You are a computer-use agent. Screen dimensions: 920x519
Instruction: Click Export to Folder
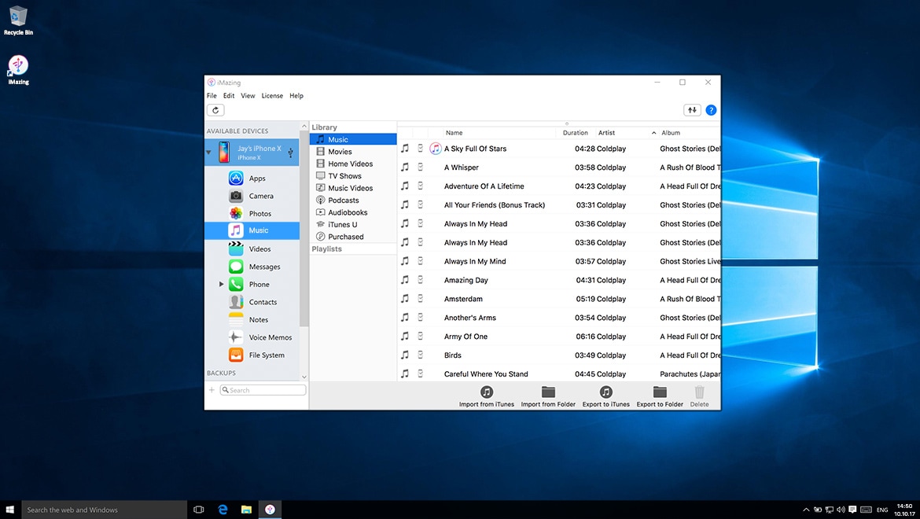(660, 395)
